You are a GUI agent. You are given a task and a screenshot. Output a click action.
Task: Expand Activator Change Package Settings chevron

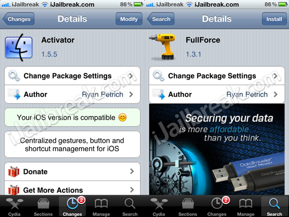tap(131, 76)
